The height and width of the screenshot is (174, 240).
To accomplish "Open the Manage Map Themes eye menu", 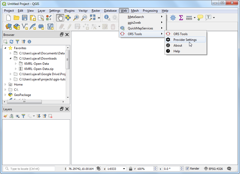I will tap(17, 116).
